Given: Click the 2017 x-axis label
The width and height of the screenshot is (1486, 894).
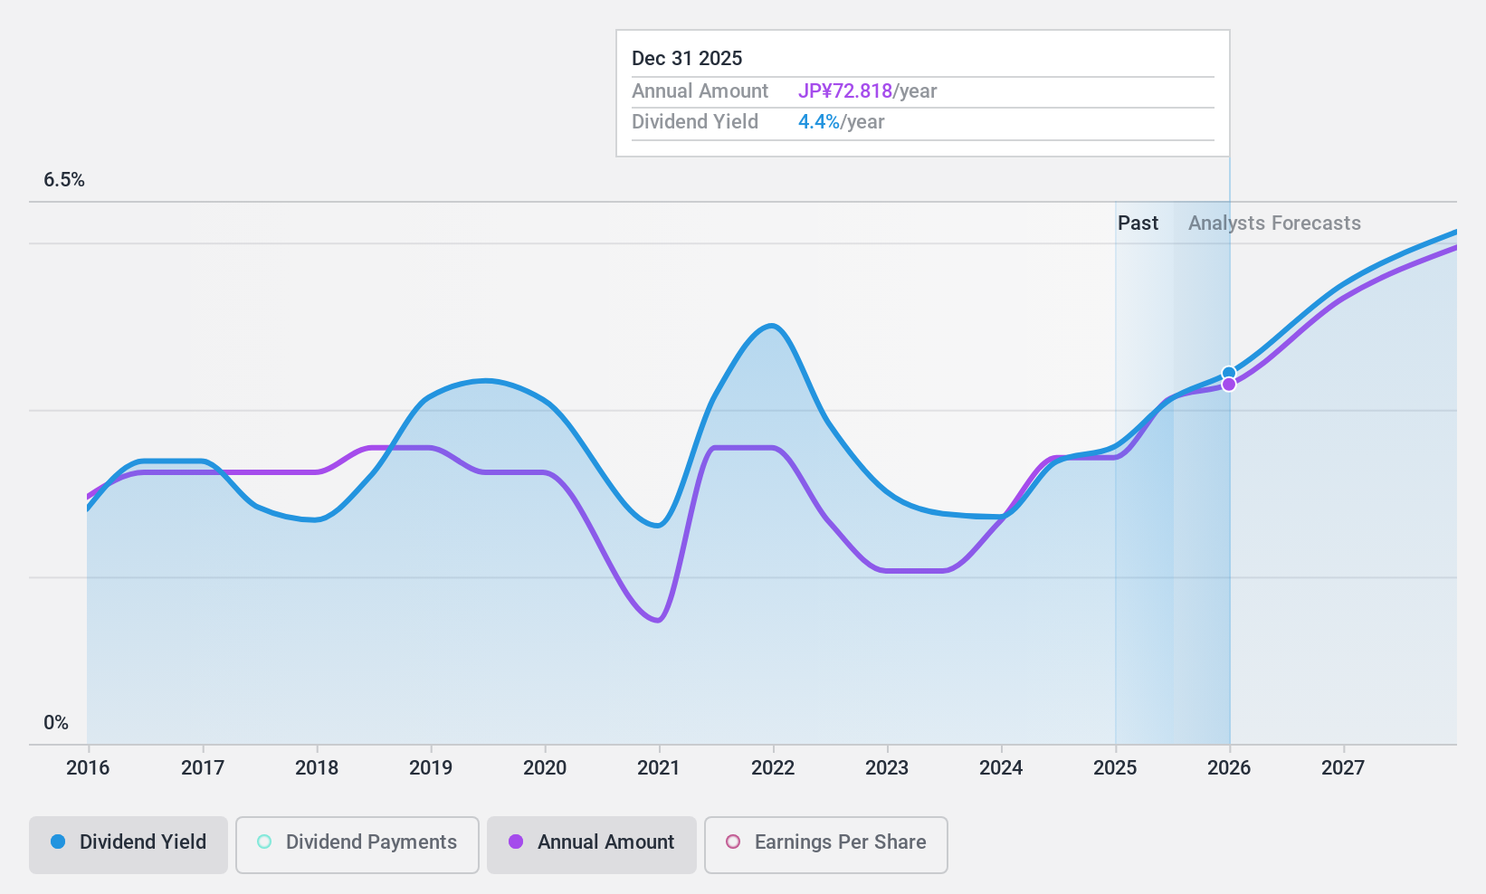Looking at the screenshot, I should click(x=203, y=768).
